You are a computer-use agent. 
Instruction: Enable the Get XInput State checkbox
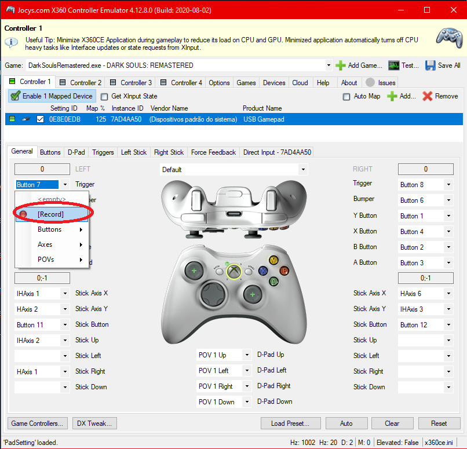point(104,97)
